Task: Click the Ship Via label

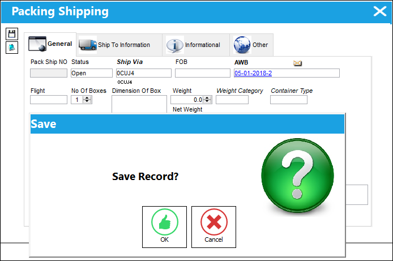Action: coord(130,62)
